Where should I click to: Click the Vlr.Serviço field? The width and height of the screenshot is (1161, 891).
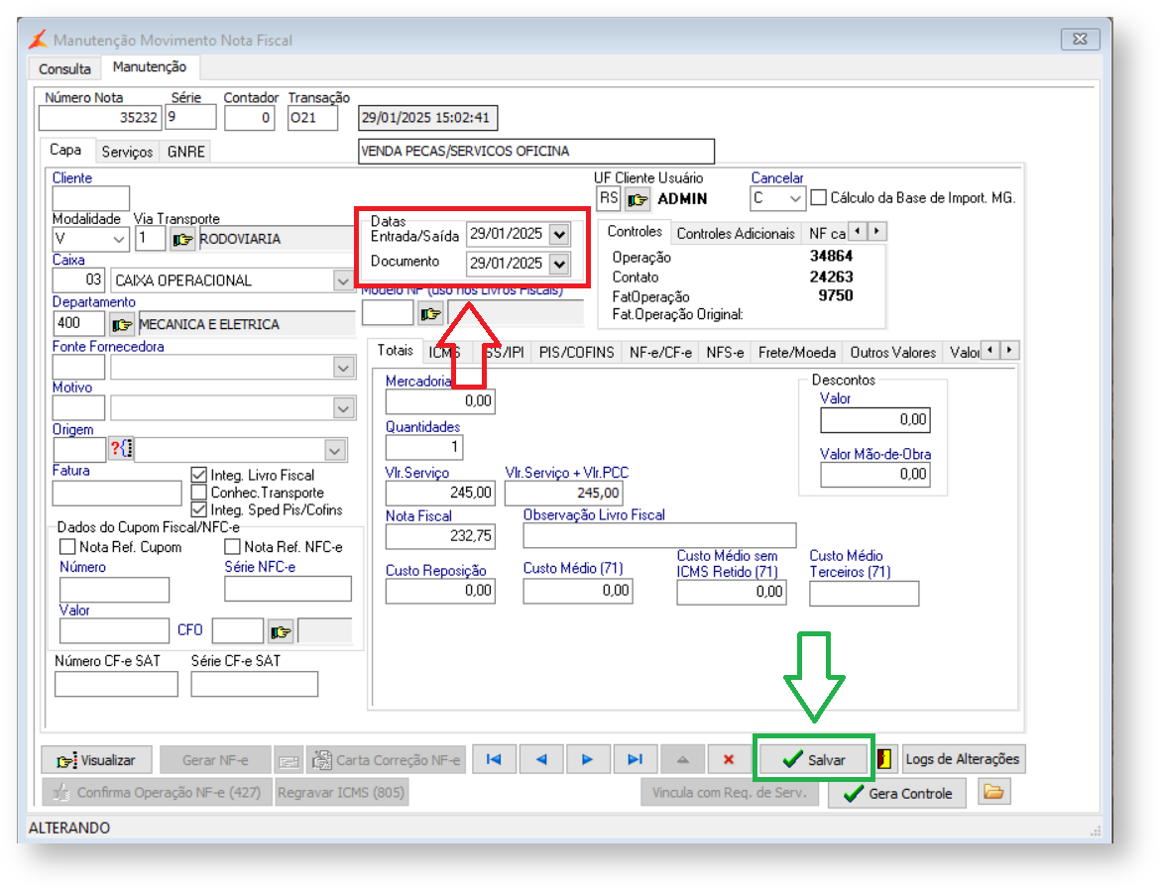point(440,493)
